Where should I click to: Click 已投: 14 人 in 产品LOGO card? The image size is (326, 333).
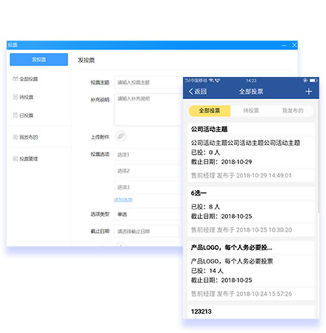(x=207, y=271)
